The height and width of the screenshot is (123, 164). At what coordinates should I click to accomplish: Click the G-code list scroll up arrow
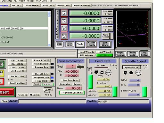click(49, 13)
